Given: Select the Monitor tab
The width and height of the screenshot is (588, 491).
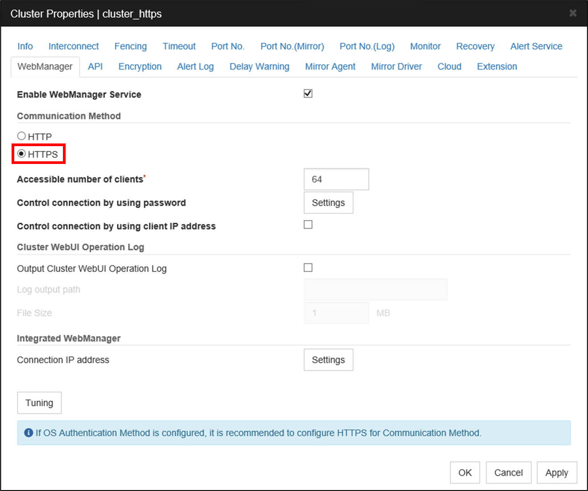Looking at the screenshot, I should [425, 46].
